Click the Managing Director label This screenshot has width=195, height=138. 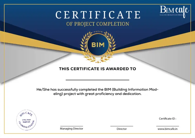click(72, 128)
